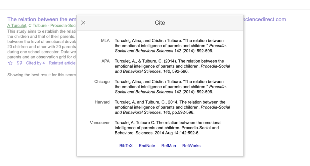Viewport: 310px width, 166px height.
Task: Open the EndNote export link
Action: (x=147, y=146)
